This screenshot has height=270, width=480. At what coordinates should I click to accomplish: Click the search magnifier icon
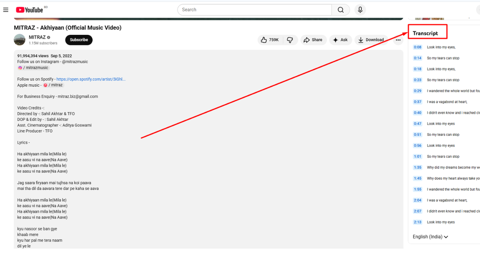340,9
